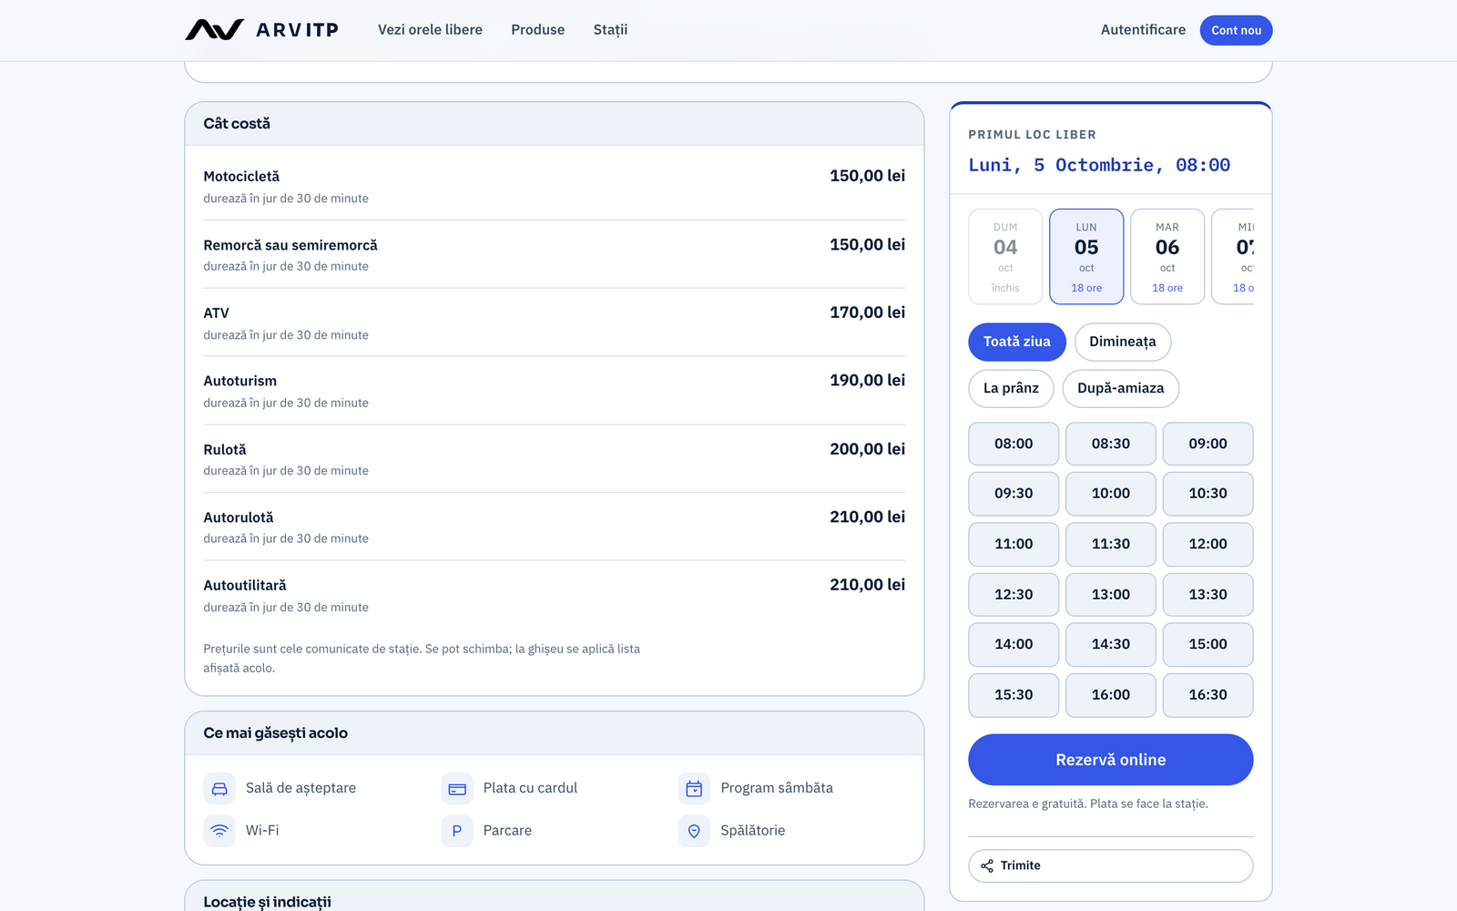
Task: Click the Rulotă 200,00 lei price
Action: pyautogui.click(x=867, y=449)
